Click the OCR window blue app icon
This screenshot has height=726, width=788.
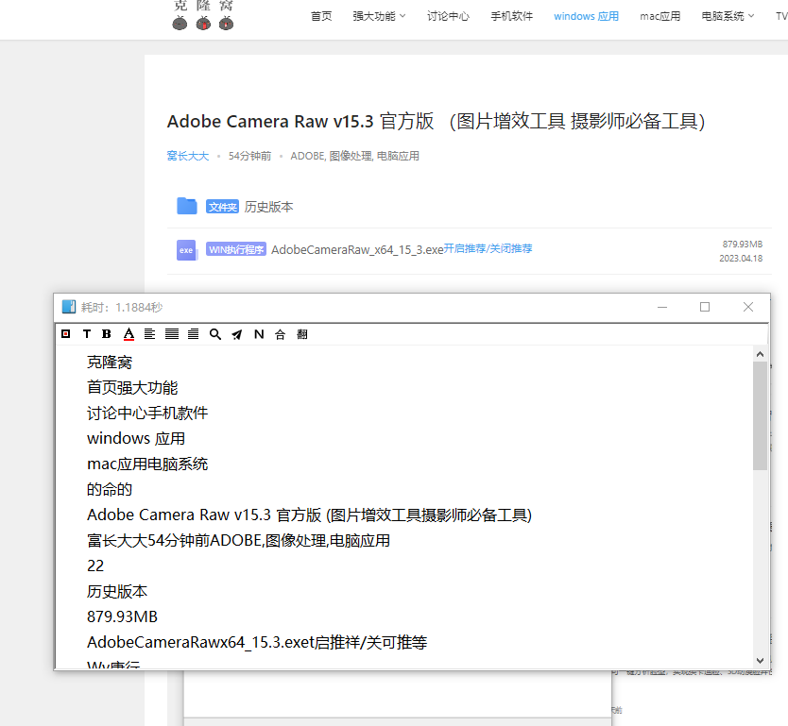pyautogui.click(x=69, y=307)
